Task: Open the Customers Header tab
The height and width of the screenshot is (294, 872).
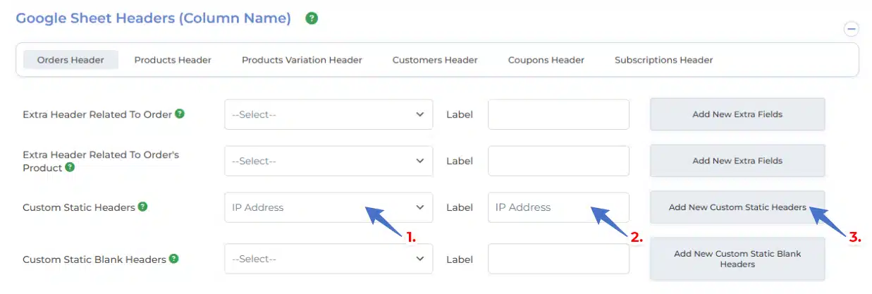Action: click(x=435, y=60)
